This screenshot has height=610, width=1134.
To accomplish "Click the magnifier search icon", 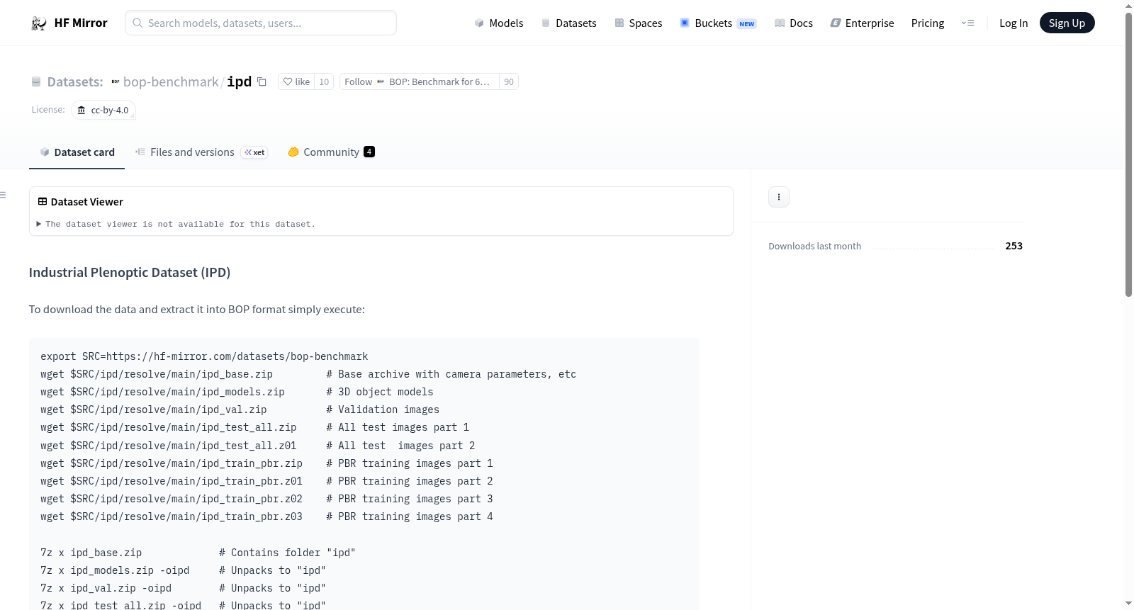I will click(138, 23).
